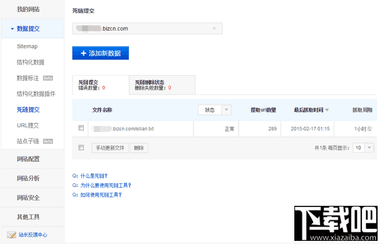The height and width of the screenshot is (244, 382).
Task: Select 死链提交 in the sidebar
Action: [28, 109]
